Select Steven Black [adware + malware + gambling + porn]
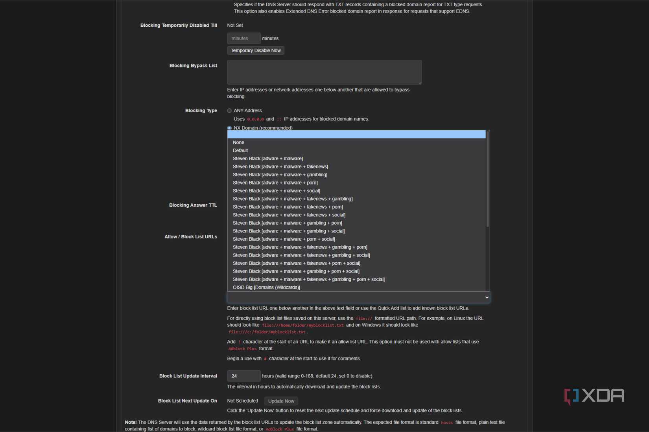The image size is (649, 432). pyautogui.click(x=356, y=223)
